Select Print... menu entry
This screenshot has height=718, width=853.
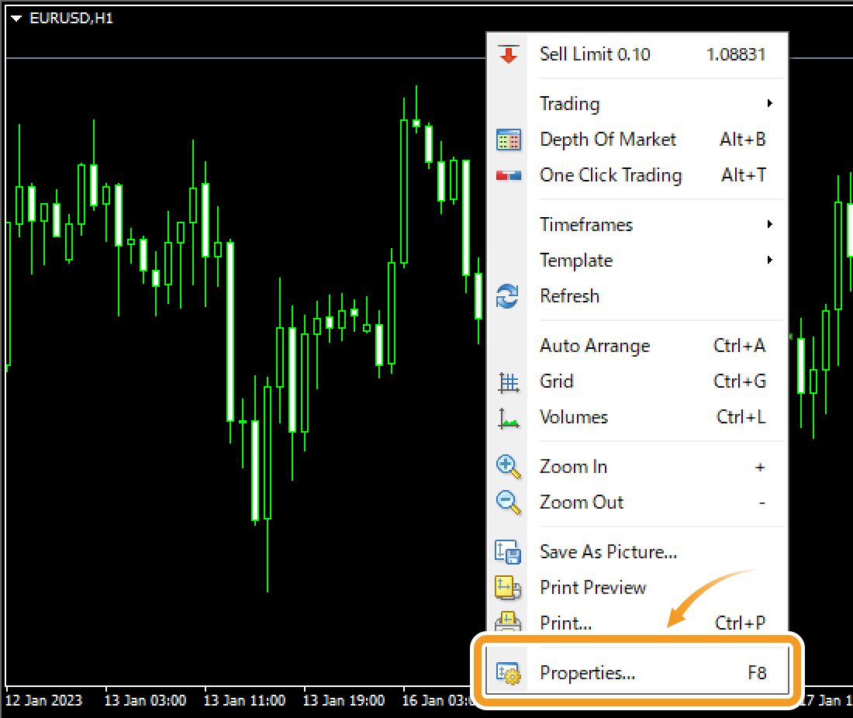tap(566, 622)
